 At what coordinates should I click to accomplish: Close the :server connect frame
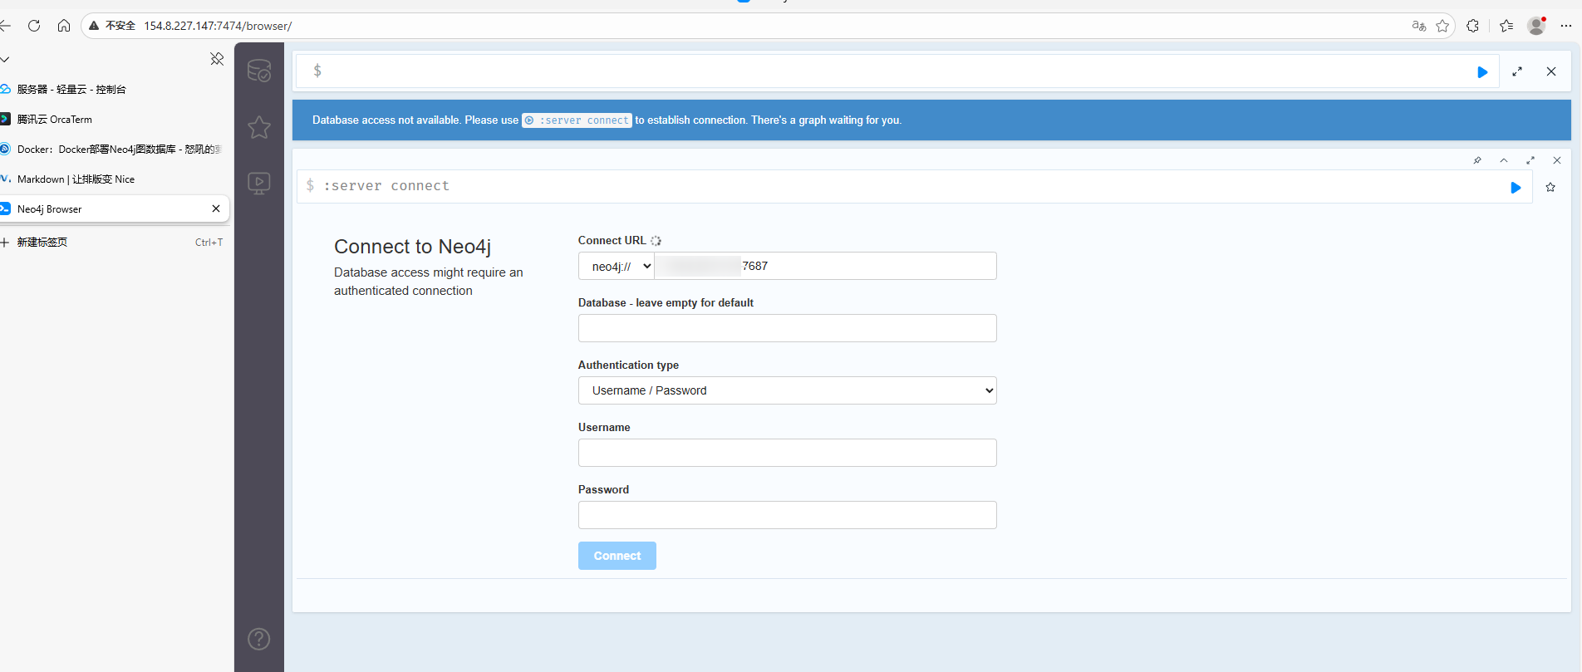point(1557,160)
